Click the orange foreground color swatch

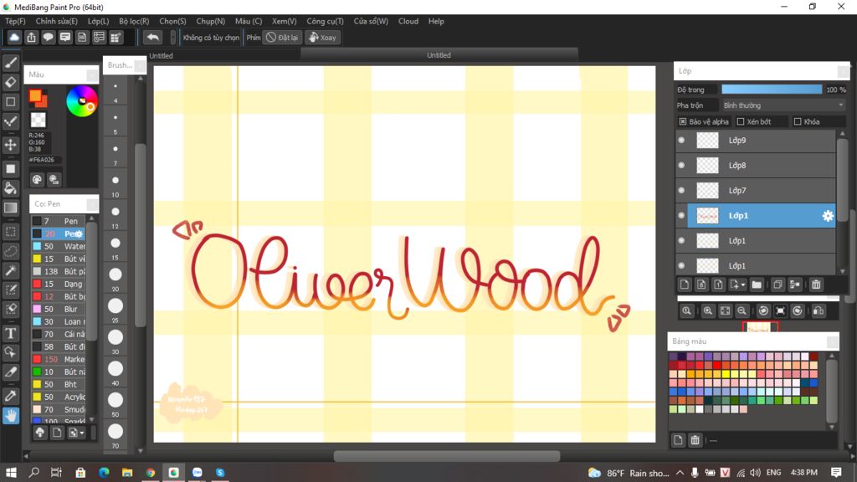coord(36,97)
